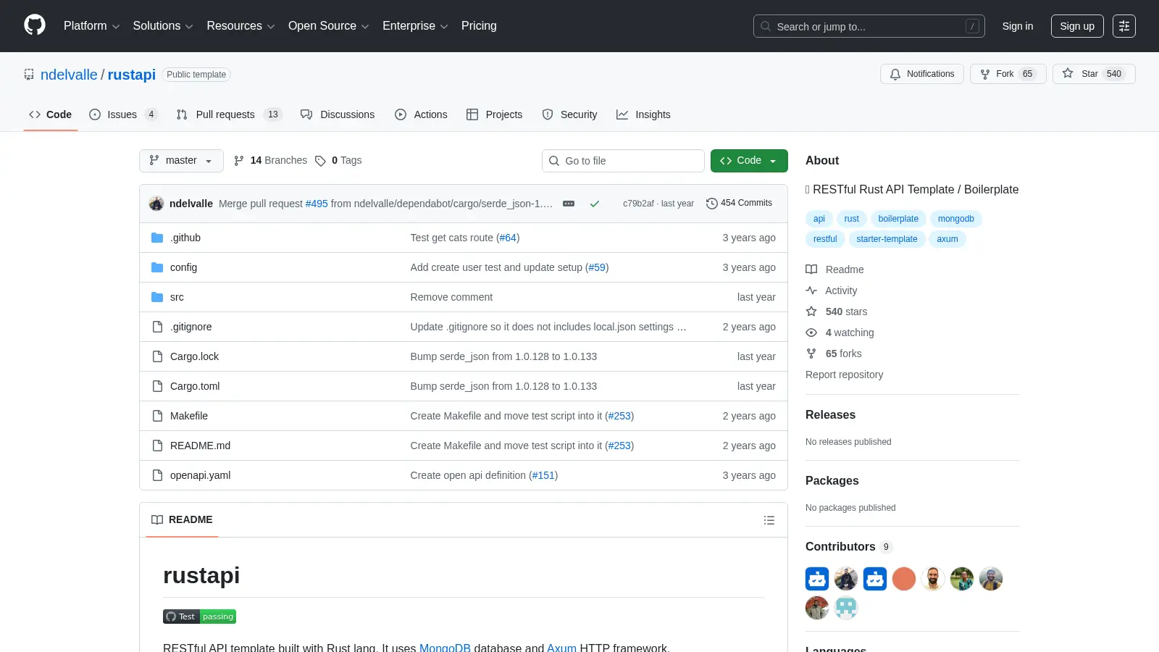Focus the Go to file input
Screen dimensions: 1159x652
(x=623, y=161)
